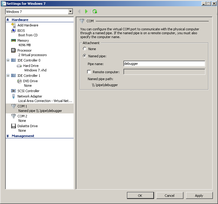This screenshot has width=218, height=204.
Task: Click the 4096 MB memory value
Action: 25,45
